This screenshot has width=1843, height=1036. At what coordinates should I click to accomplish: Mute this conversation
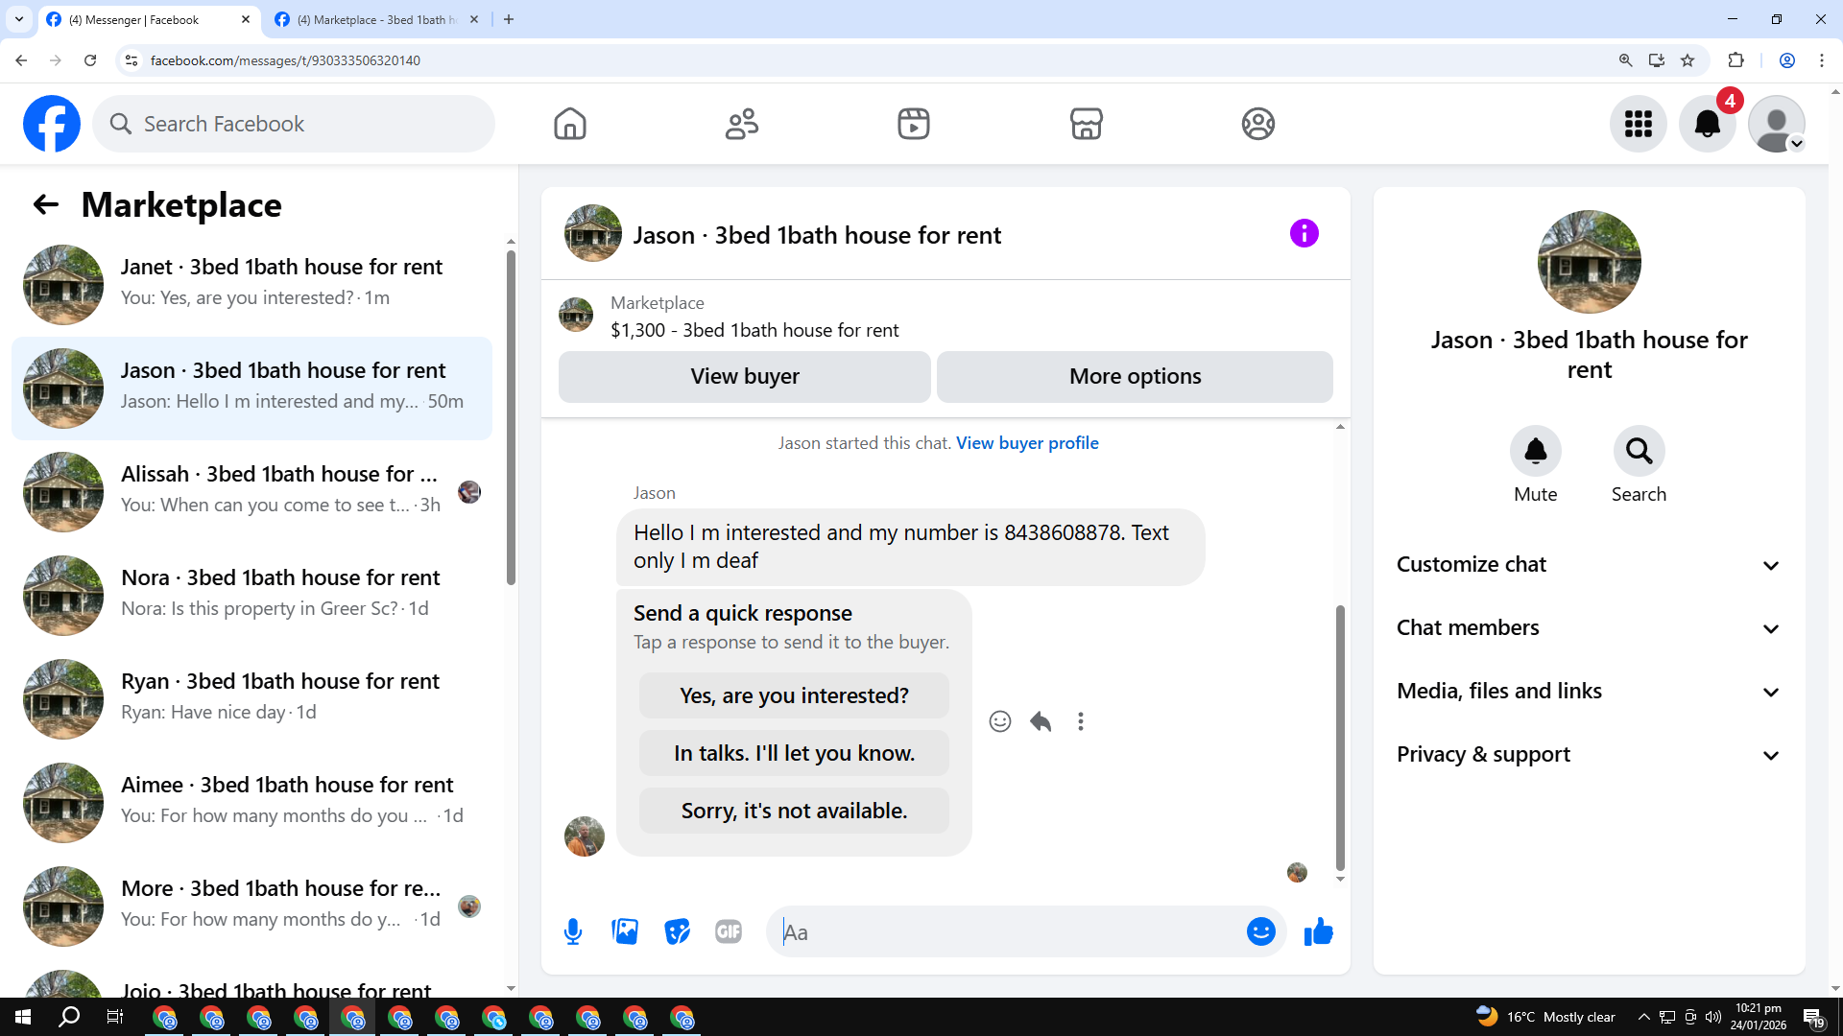tap(1535, 451)
